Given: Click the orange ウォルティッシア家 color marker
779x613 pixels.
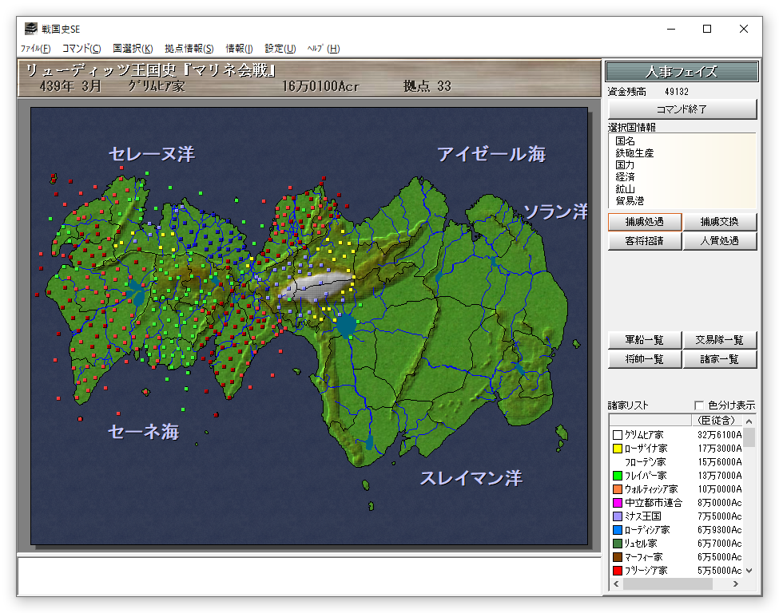Looking at the screenshot, I should tap(618, 489).
